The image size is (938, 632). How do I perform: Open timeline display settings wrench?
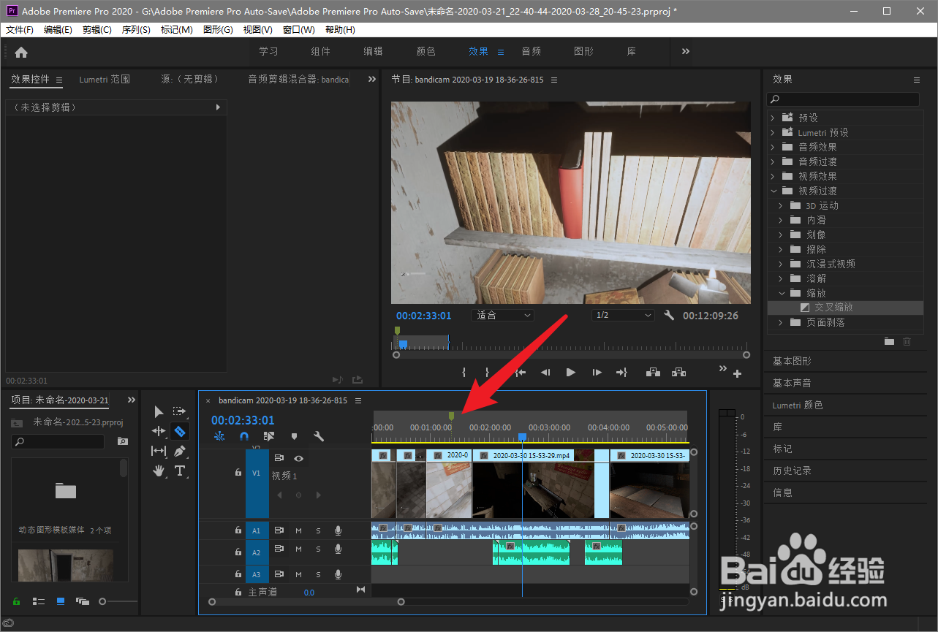319,436
